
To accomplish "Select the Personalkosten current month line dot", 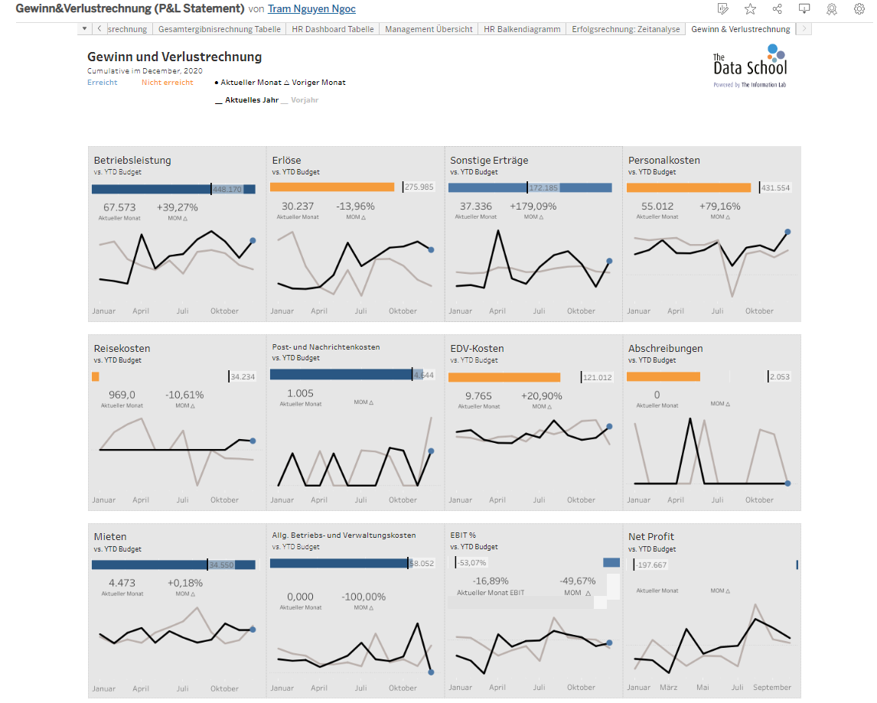I will click(x=787, y=232).
